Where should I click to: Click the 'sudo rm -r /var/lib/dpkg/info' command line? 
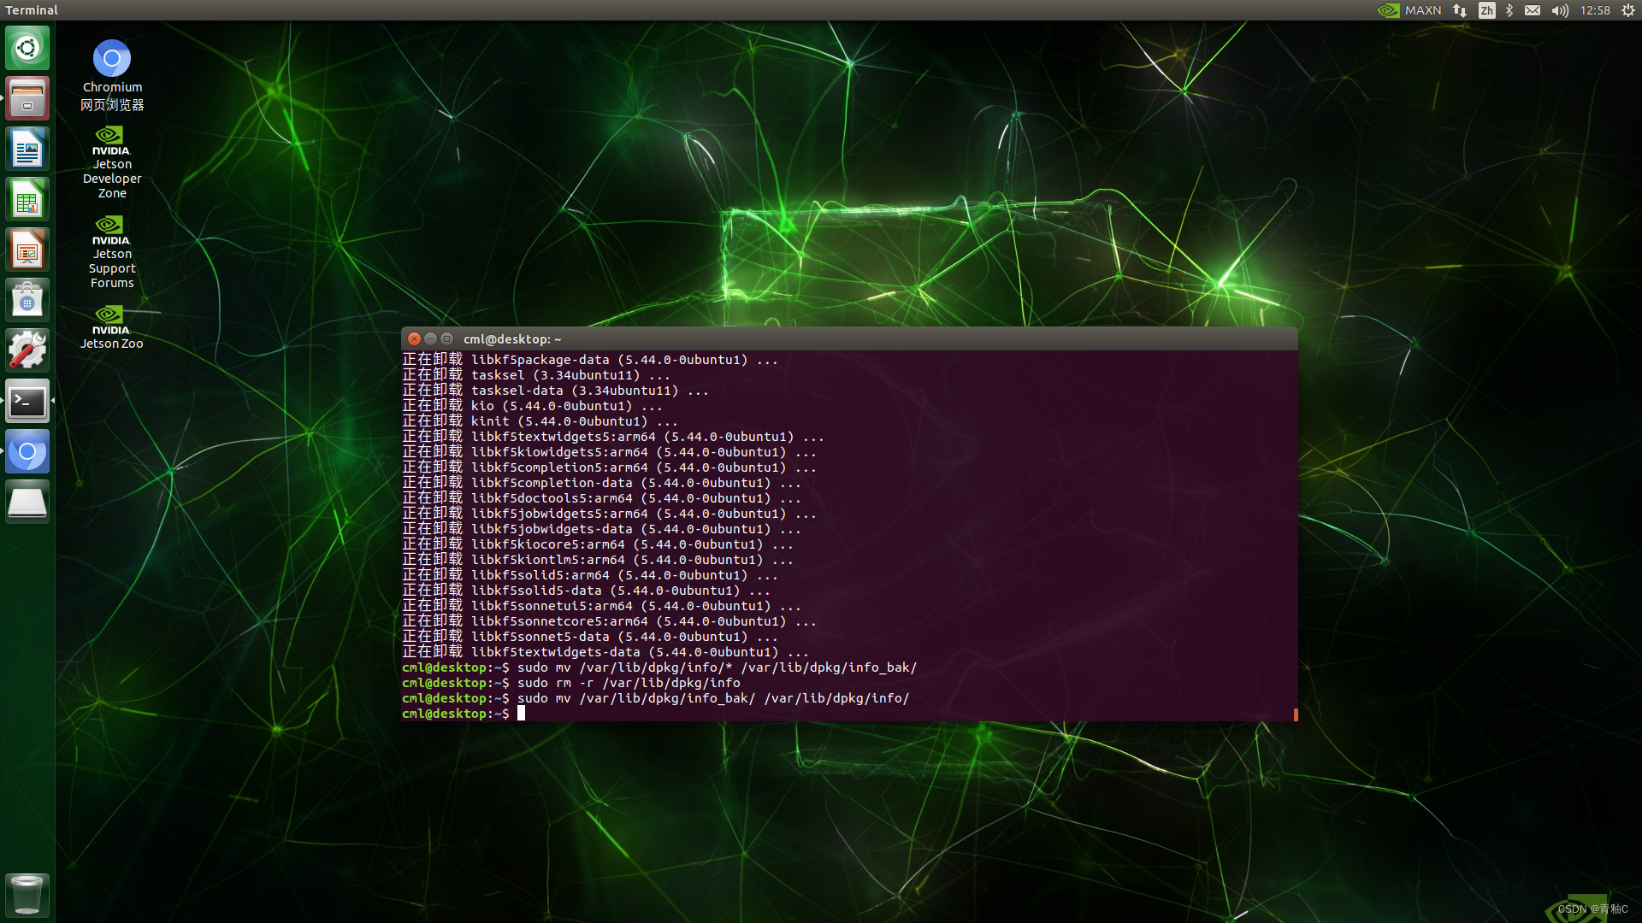tap(571, 683)
